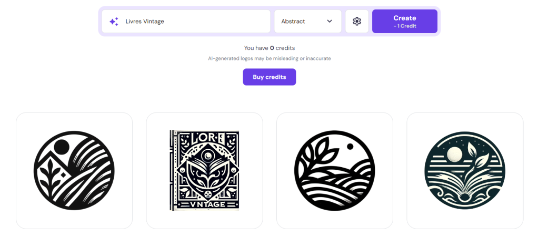This screenshot has width=539, height=237.
Task: Click the VNTAGE lettering in the second logo
Action: (204, 204)
